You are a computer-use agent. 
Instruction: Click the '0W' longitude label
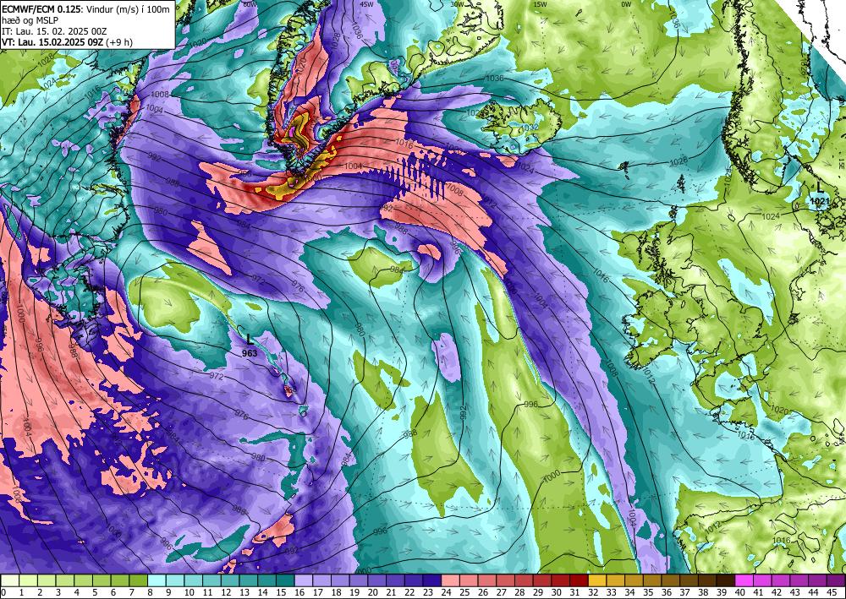(x=626, y=4)
